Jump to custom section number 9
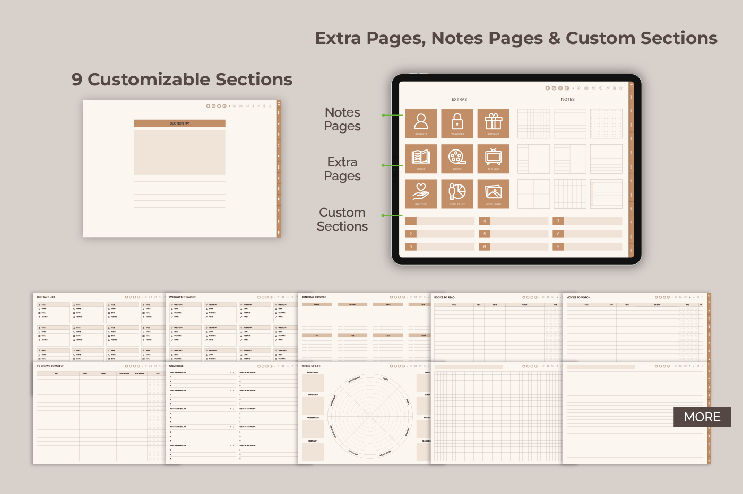Image resolution: width=743 pixels, height=494 pixels. (587, 246)
